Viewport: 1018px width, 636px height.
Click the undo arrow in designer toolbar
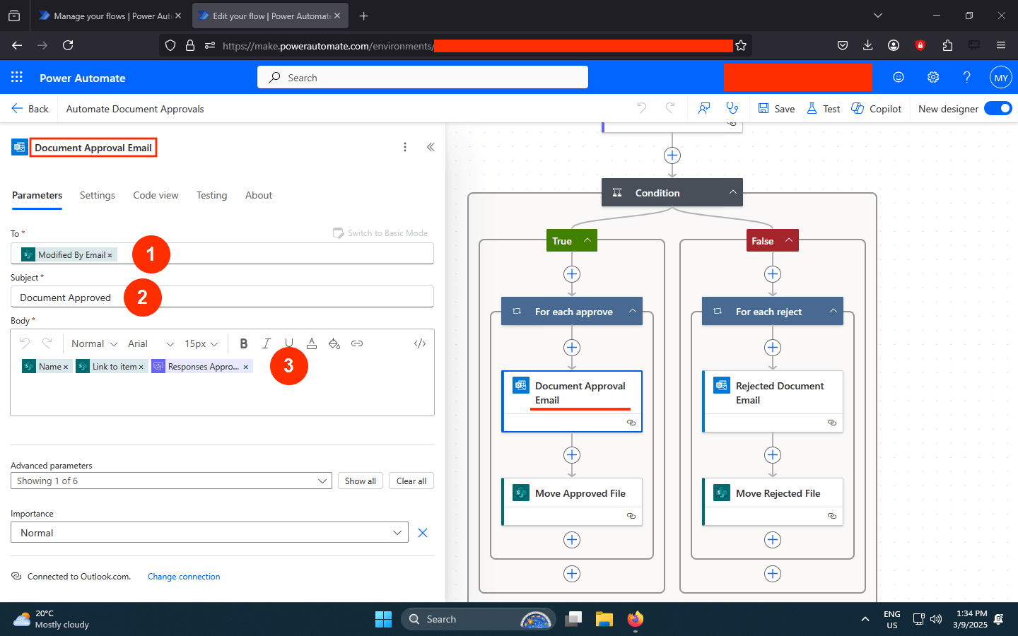(x=641, y=108)
